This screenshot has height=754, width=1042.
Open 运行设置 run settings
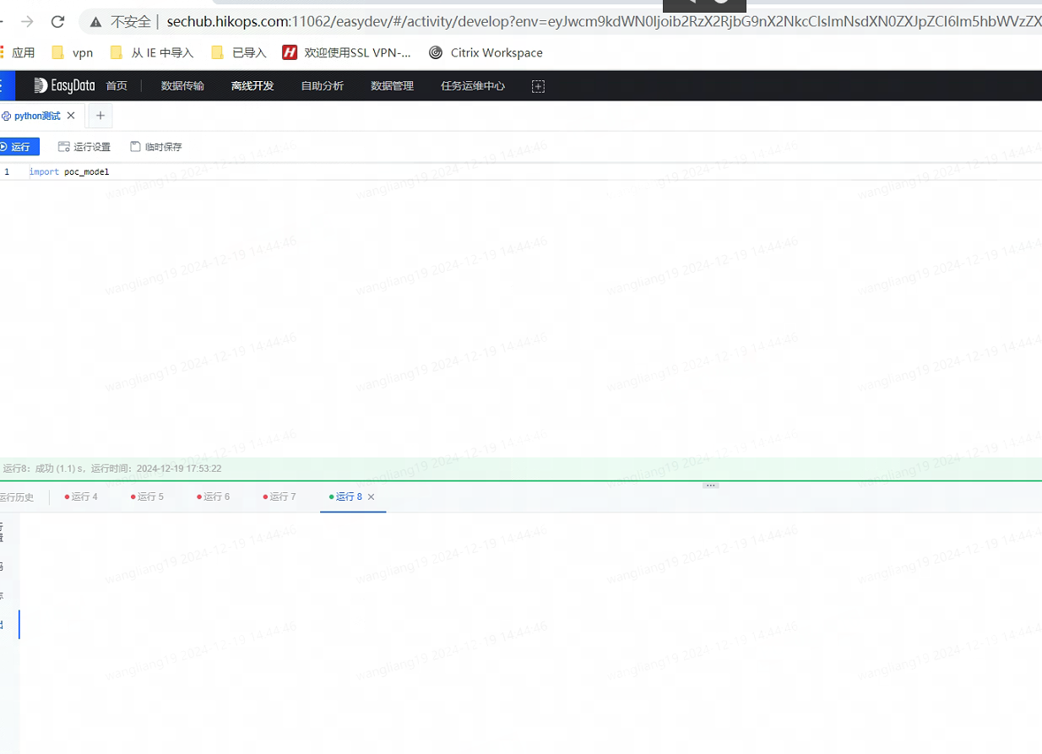(84, 147)
